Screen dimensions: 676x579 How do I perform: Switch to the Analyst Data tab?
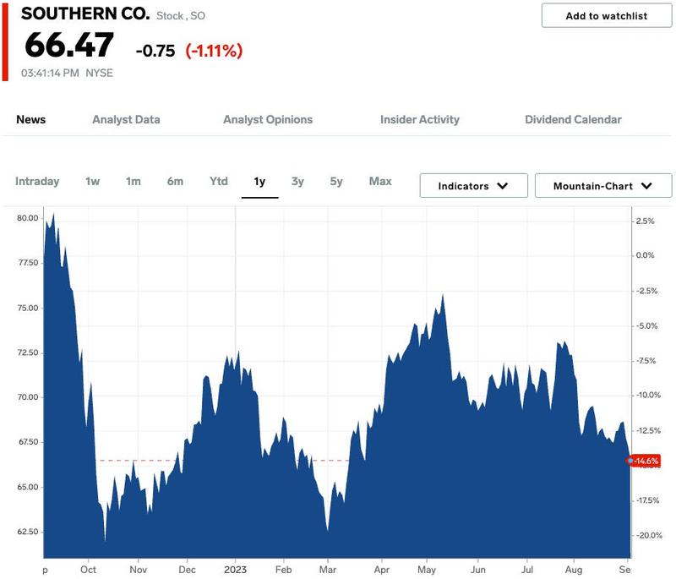(126, 119)
